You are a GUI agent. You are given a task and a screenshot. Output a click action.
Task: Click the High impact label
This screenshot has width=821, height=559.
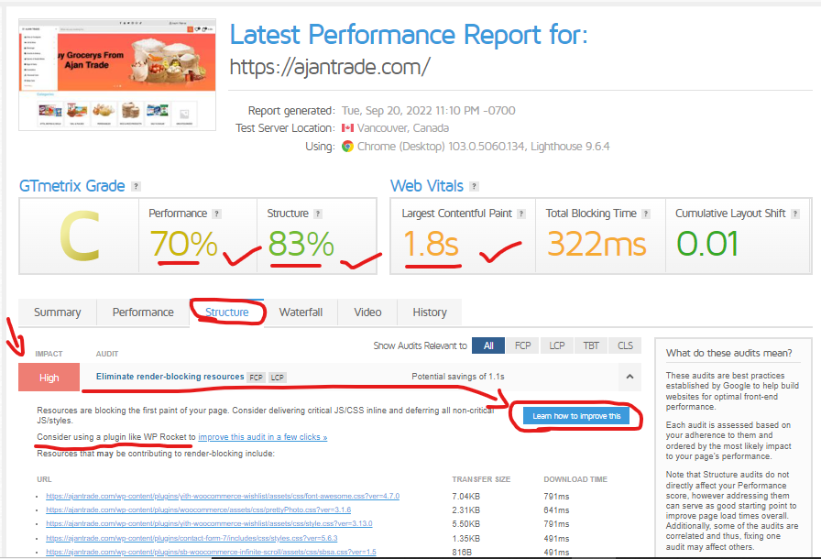(x=49, y=378)
